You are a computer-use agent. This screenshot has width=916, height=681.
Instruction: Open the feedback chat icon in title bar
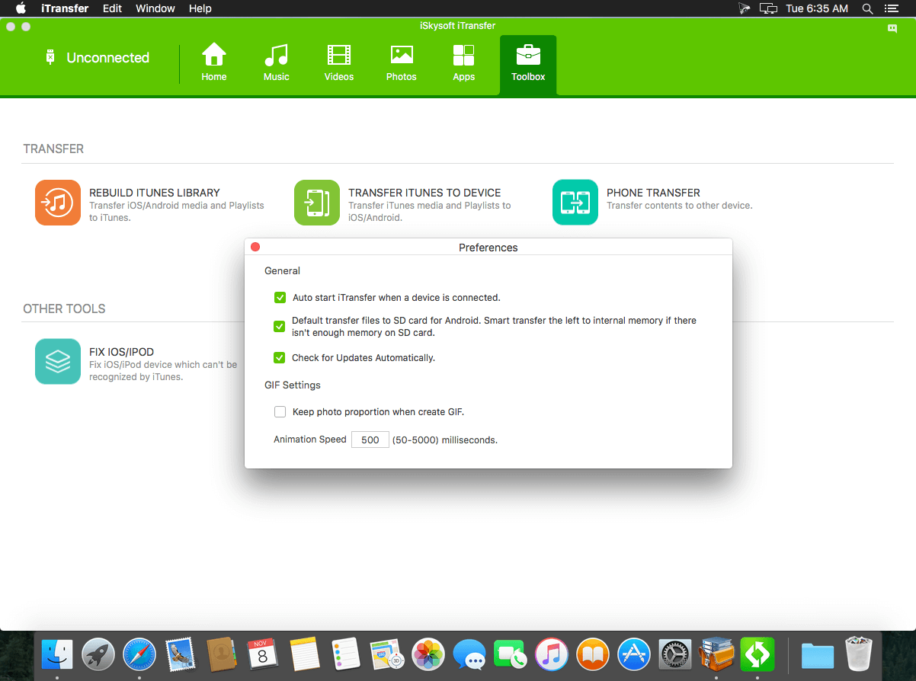[x=892, y=28]
